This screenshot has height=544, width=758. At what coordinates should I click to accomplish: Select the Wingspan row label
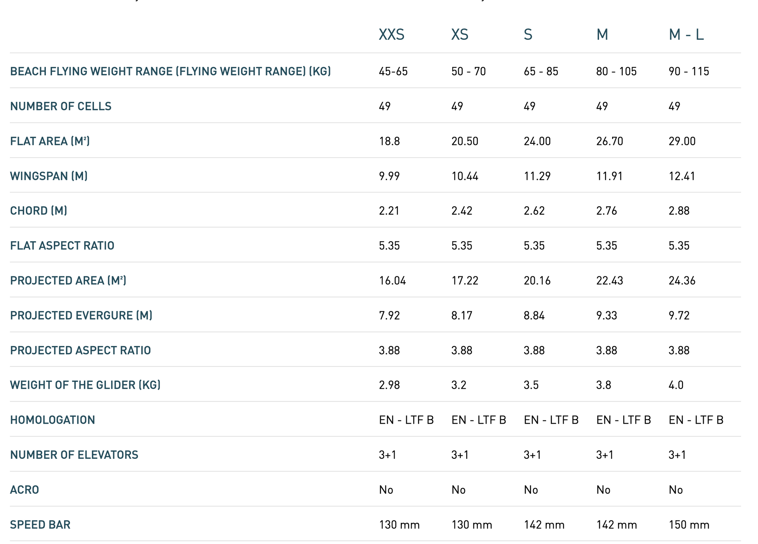49,176
